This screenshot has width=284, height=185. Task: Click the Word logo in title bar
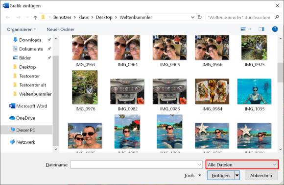click(5, 5)
